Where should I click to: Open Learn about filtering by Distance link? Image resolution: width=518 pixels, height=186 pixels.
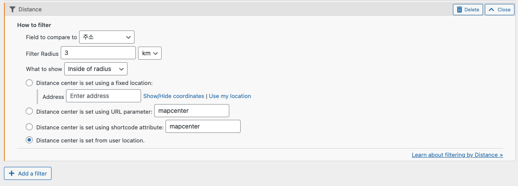coord(458,155)
